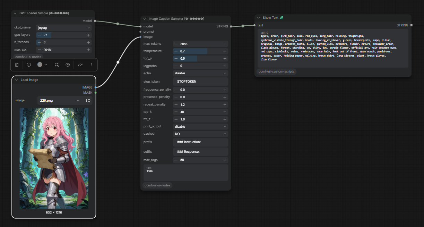Open the image 229.png dropdown
424x227 pixels.
(x=60, y=101)
